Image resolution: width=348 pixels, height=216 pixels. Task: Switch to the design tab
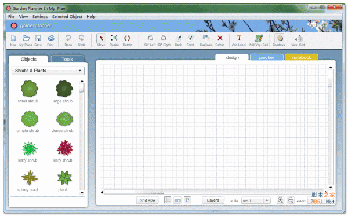pos(232,57)
